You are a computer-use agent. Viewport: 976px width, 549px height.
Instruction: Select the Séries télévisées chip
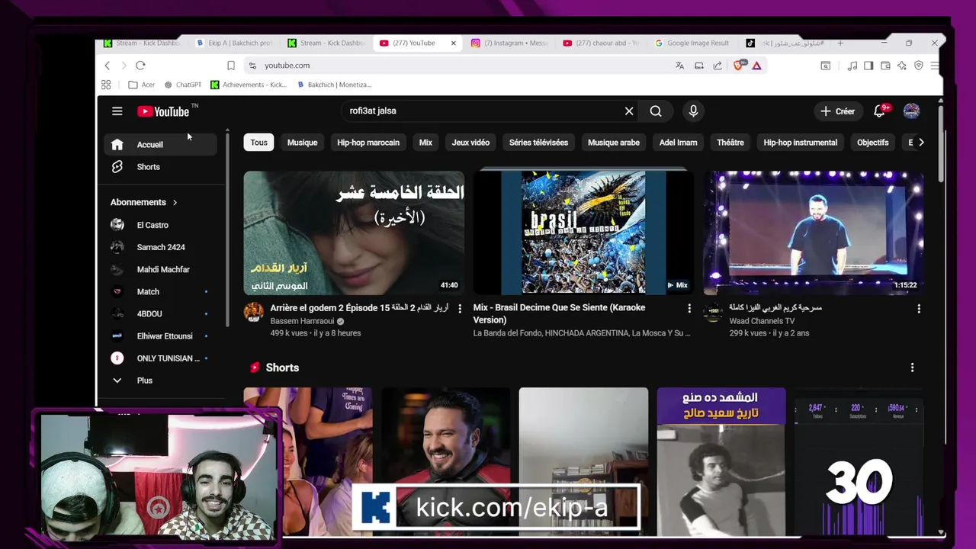pyautogui.click(x=538, y=143)
